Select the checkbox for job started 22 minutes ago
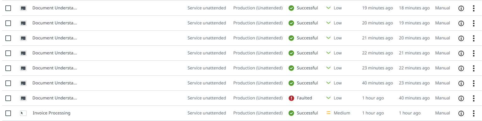 pos(8,53)
